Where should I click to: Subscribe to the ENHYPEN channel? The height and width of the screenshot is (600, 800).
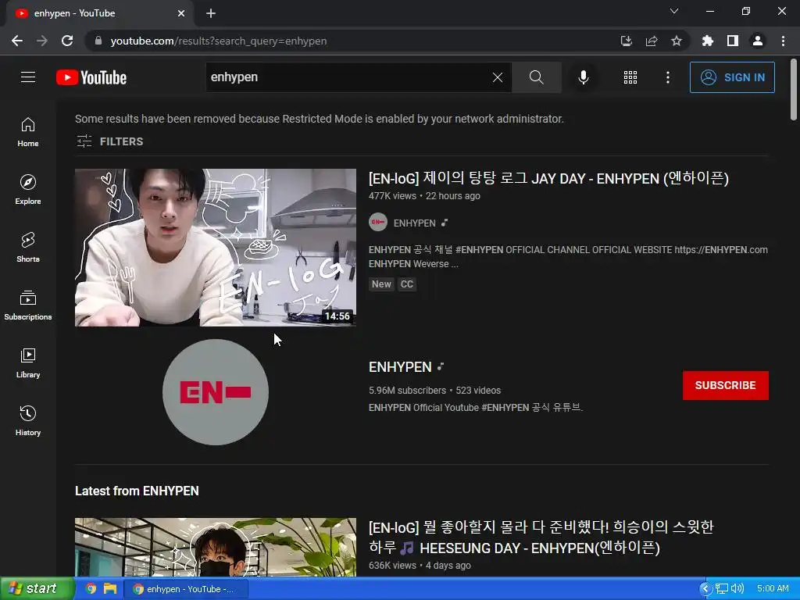[726, 385]
